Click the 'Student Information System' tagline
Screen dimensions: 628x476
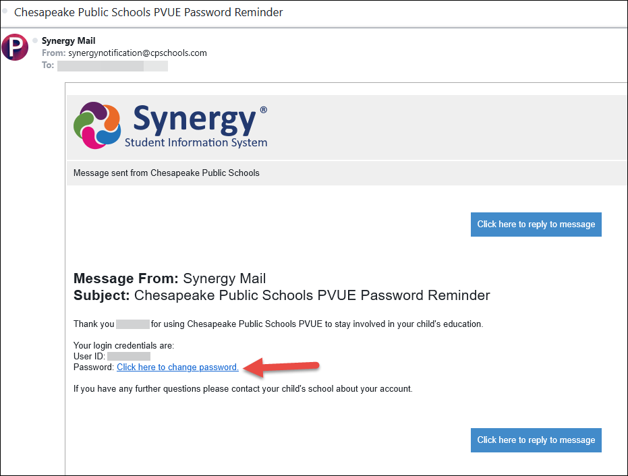tap(196, 142)
